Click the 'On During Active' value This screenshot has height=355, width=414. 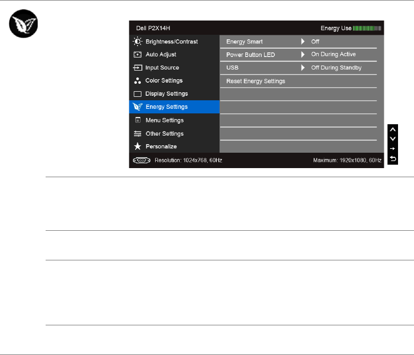click(333, 54)
